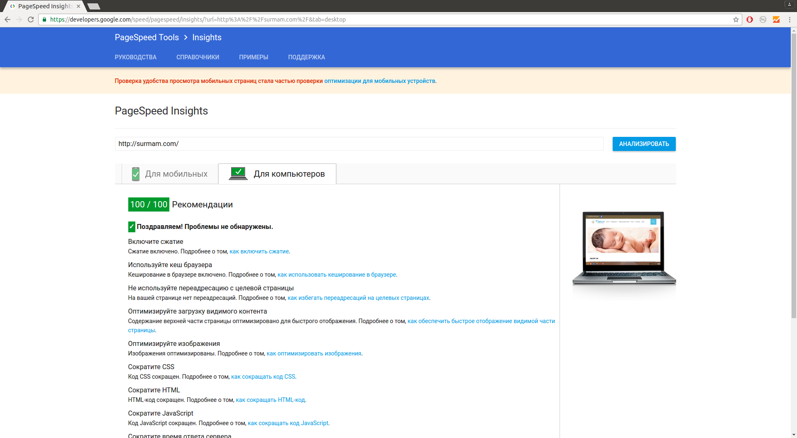Viewport: 797px width, 438px height.
Task: Select the Для компьютеров tab
Action: [277, 174]
